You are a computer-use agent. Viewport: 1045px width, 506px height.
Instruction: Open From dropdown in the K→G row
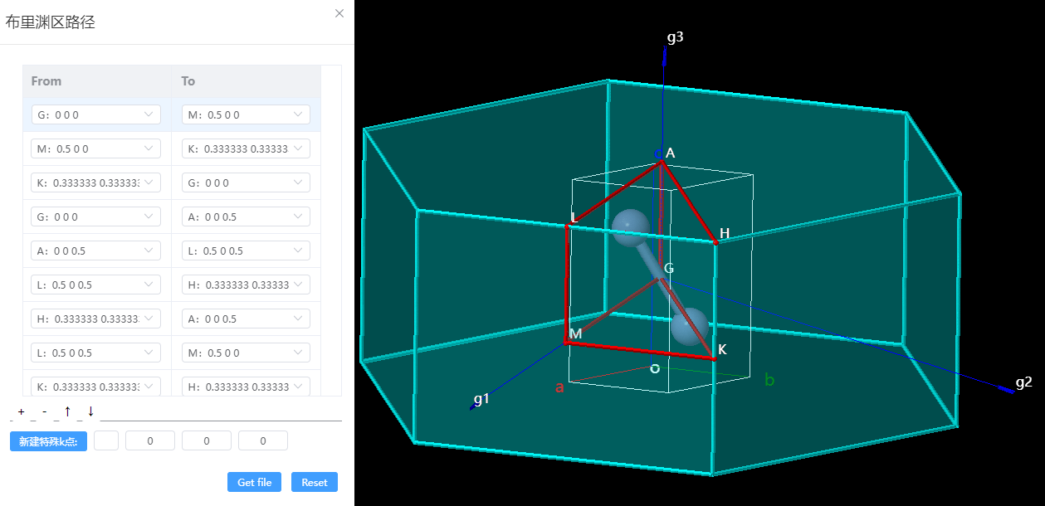coord(96,182)
